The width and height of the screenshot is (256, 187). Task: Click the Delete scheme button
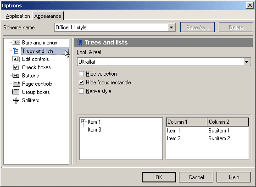pyautogui.click(x=236, y=27)
